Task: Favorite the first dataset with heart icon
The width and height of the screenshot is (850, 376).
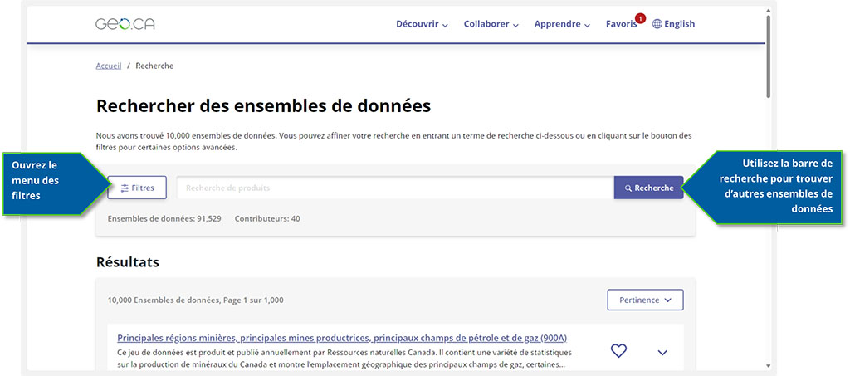Action: tap(618, 351)
